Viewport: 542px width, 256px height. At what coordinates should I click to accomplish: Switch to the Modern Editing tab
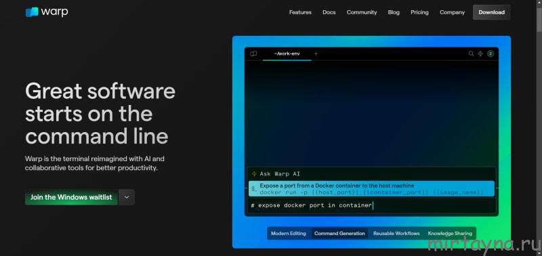(289, 233)
